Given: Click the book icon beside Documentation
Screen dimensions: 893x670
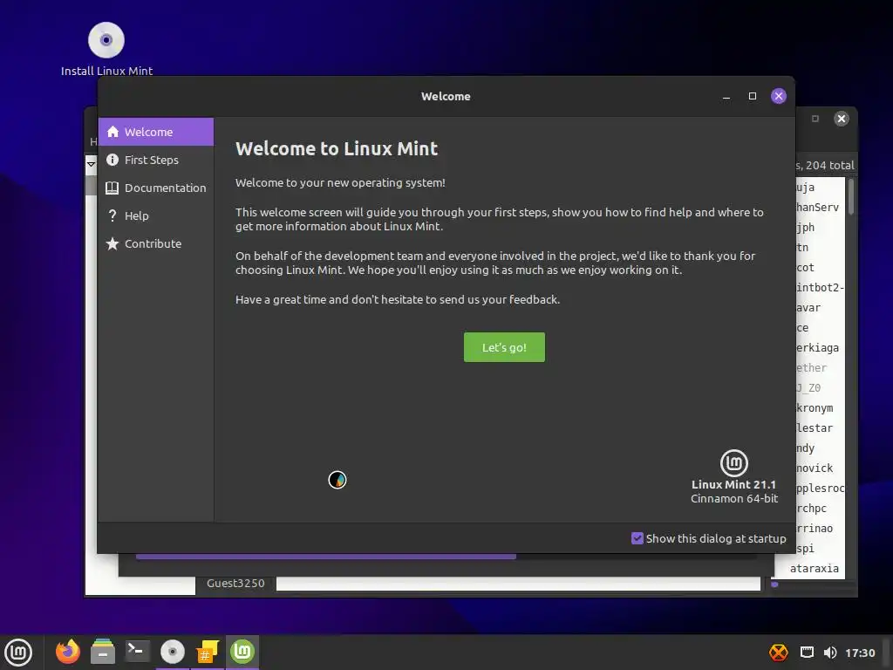Looking at the screenshot, I should click(112, 188).
